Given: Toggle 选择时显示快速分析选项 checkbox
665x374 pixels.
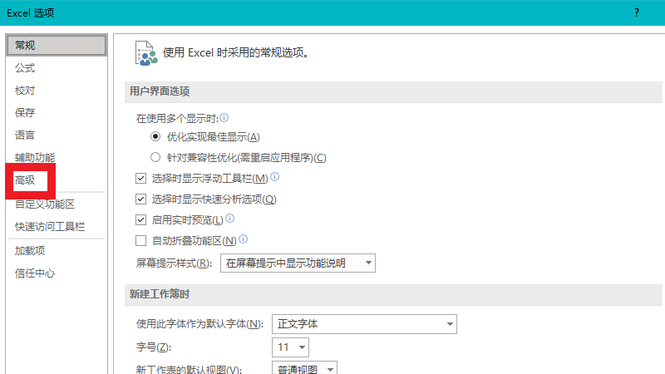Looking at the screenshot, I should click(140, 199).
